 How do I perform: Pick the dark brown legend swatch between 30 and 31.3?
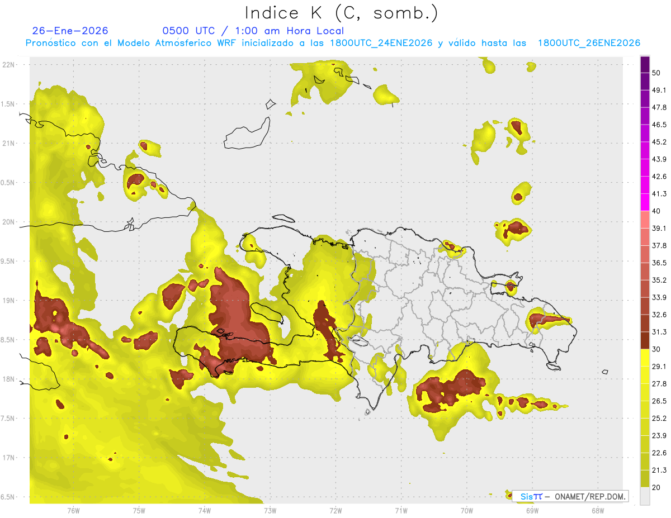645,340
